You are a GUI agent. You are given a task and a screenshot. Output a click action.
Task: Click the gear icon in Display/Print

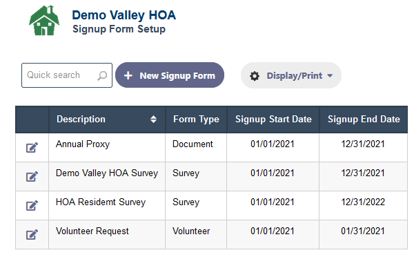pos(255,76)
